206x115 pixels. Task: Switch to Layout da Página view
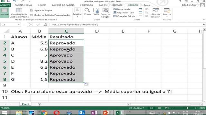(x=41, y=10)
